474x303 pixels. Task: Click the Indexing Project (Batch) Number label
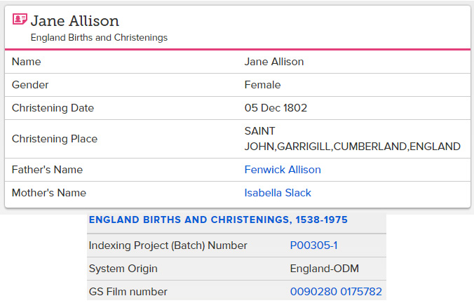(168, 245)
